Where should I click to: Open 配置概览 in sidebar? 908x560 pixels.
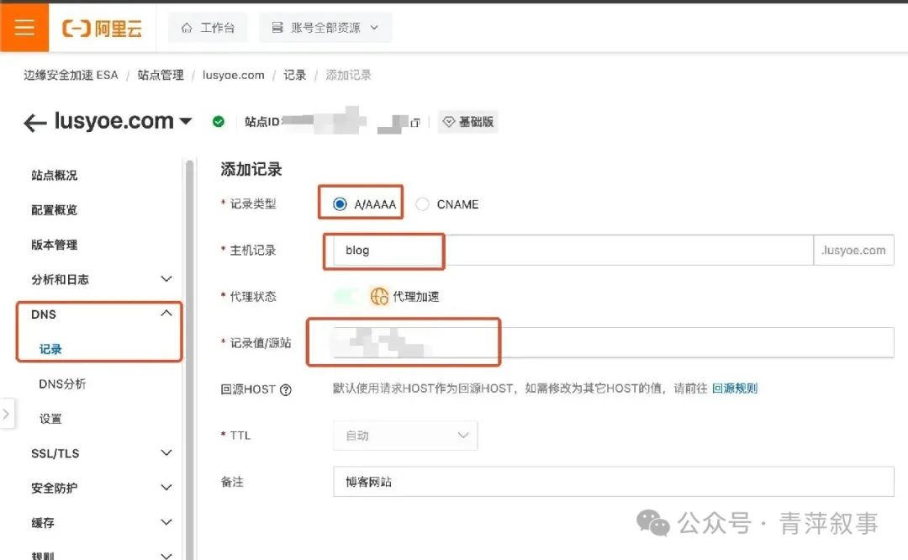click(55, 210)
